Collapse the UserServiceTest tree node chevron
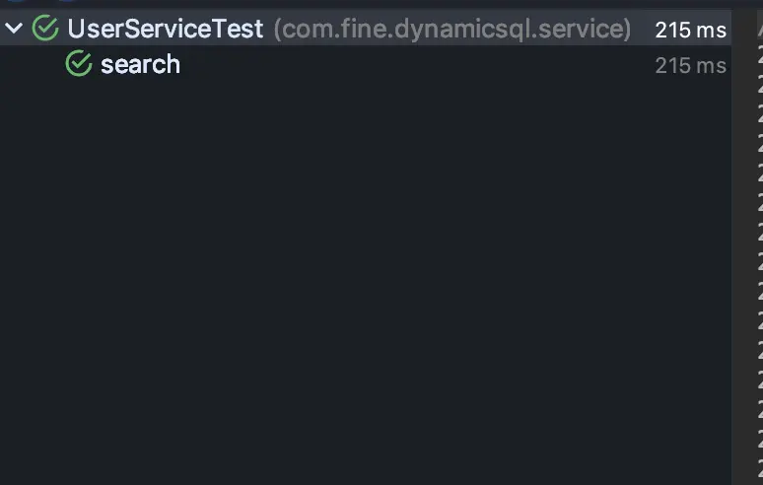The width and height of the screenshot is (763, 485). (13, 29)
